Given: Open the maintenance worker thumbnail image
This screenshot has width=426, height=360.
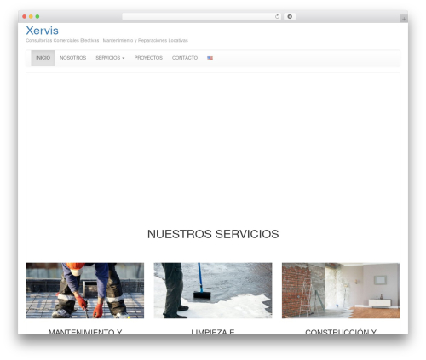Looking at the screenshot, I should [85, 290].
